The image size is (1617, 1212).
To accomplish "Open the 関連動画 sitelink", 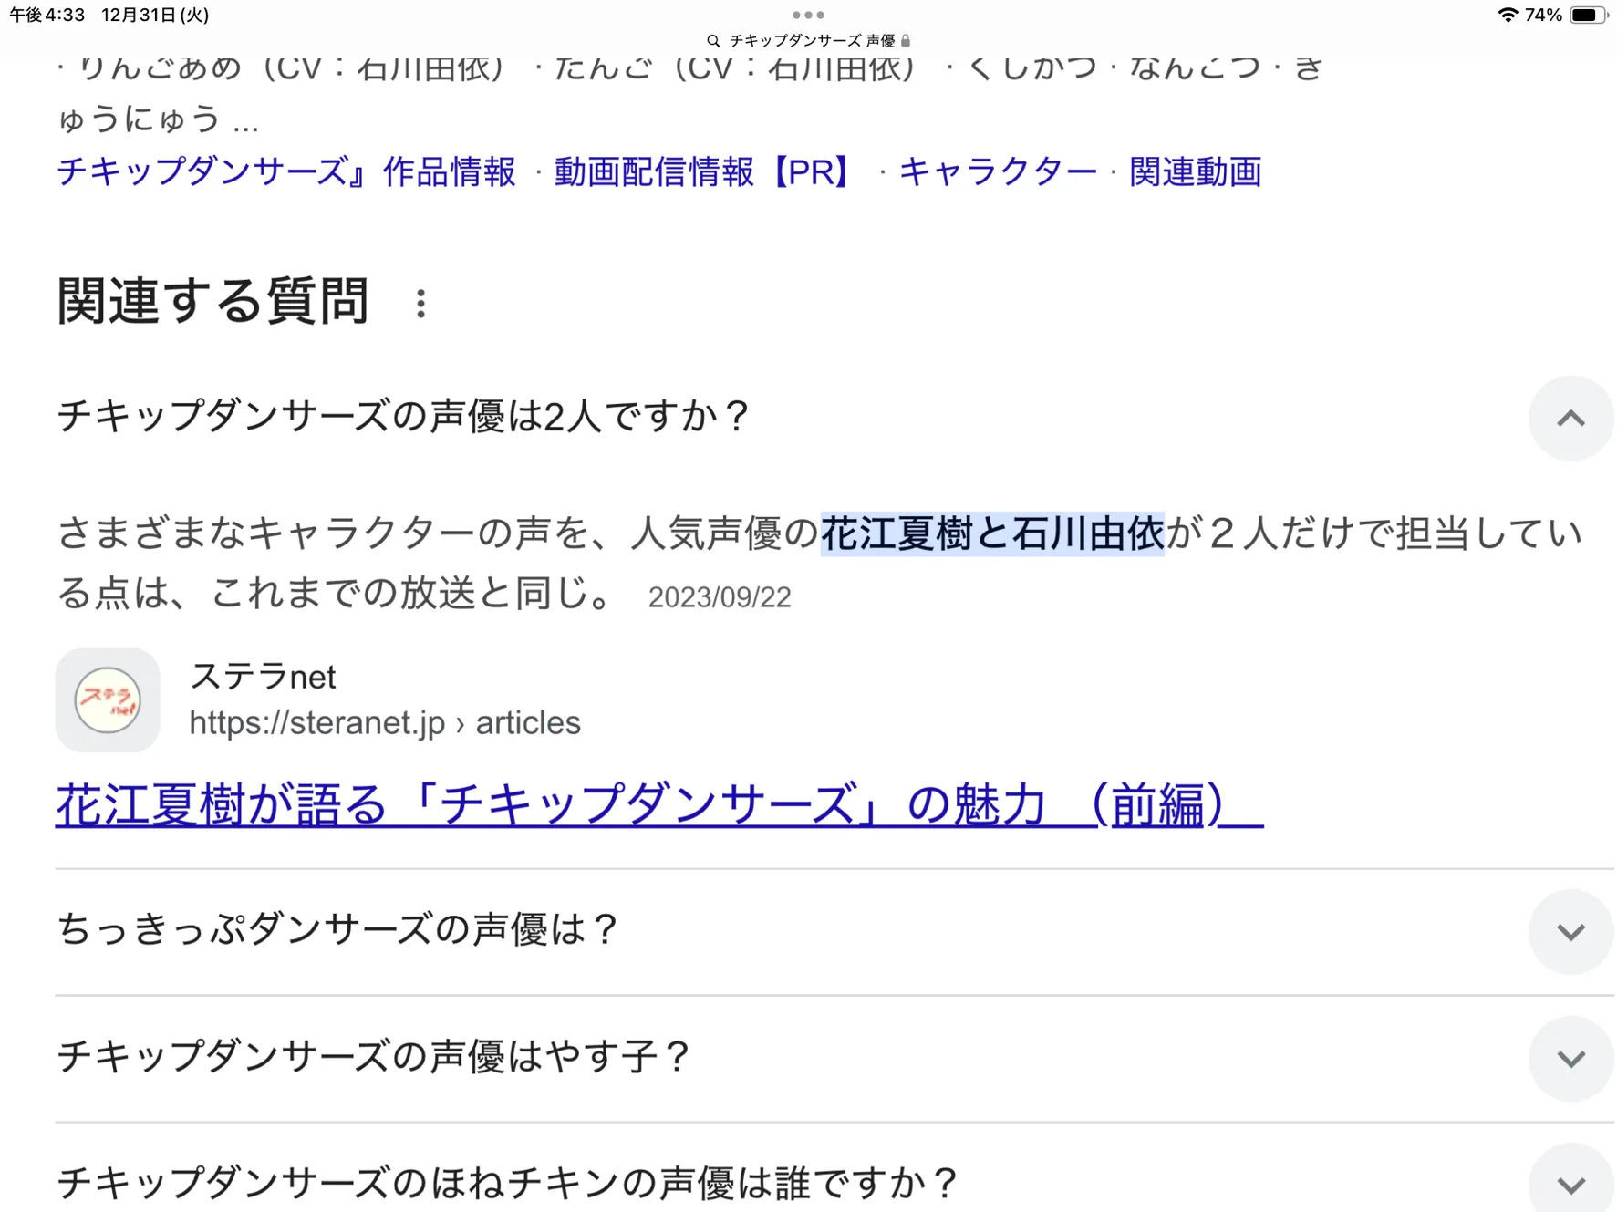I will coord(1196,171).
